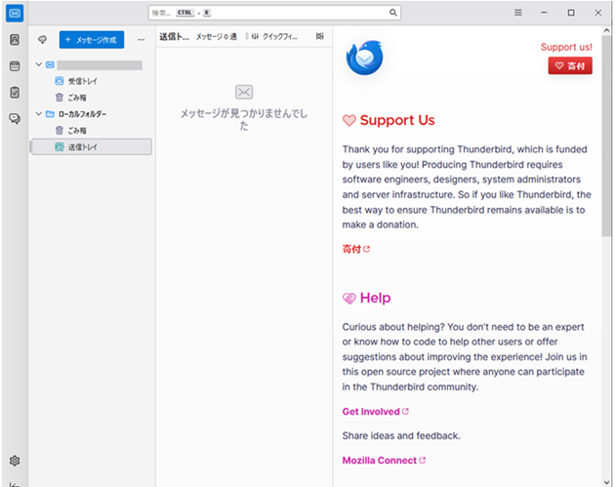The image size is (615, 487).
Task: Collapse the spaces toolbar at the bottom-left
Action: [x=15, y=483]
